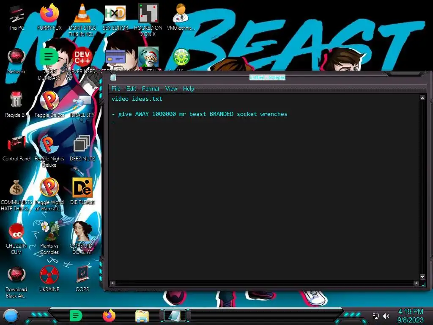Open the ISRAEL SPY magnifier icon
This screenshot has width=433, height=325.
tap(82, 106)
